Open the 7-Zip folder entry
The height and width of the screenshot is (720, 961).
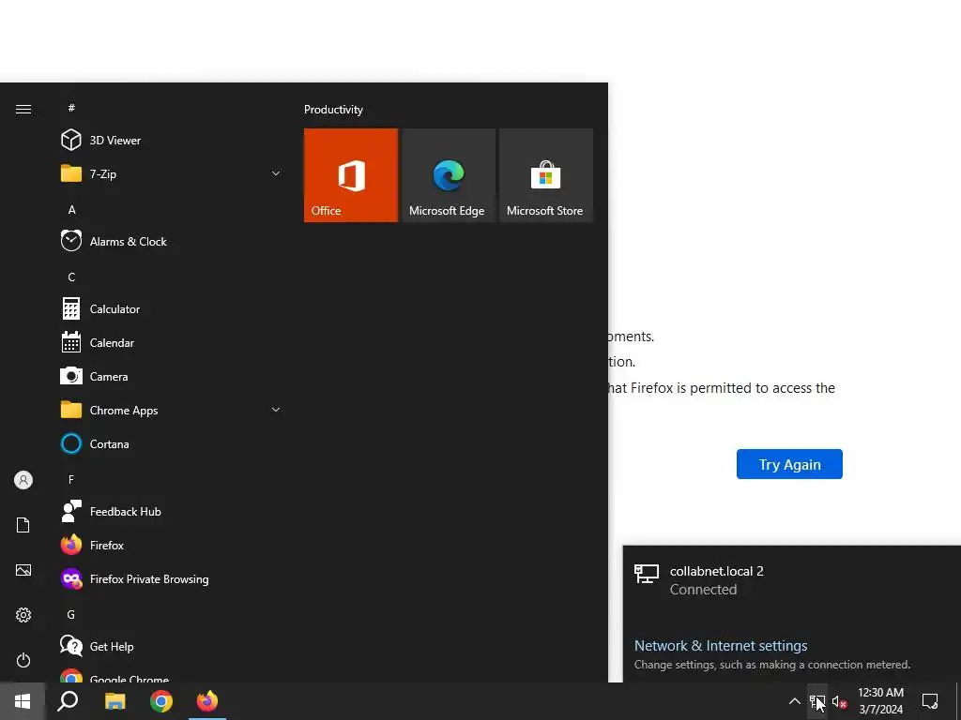pyautogui.click(x=171, y=173)
